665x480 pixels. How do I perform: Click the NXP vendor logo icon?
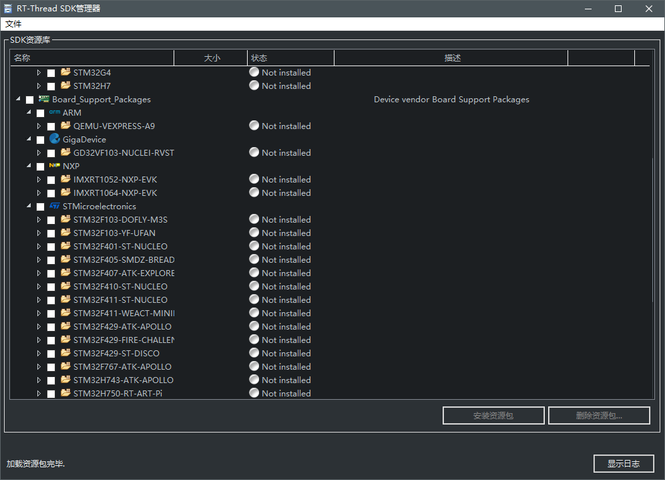click(x=55, y=166)
